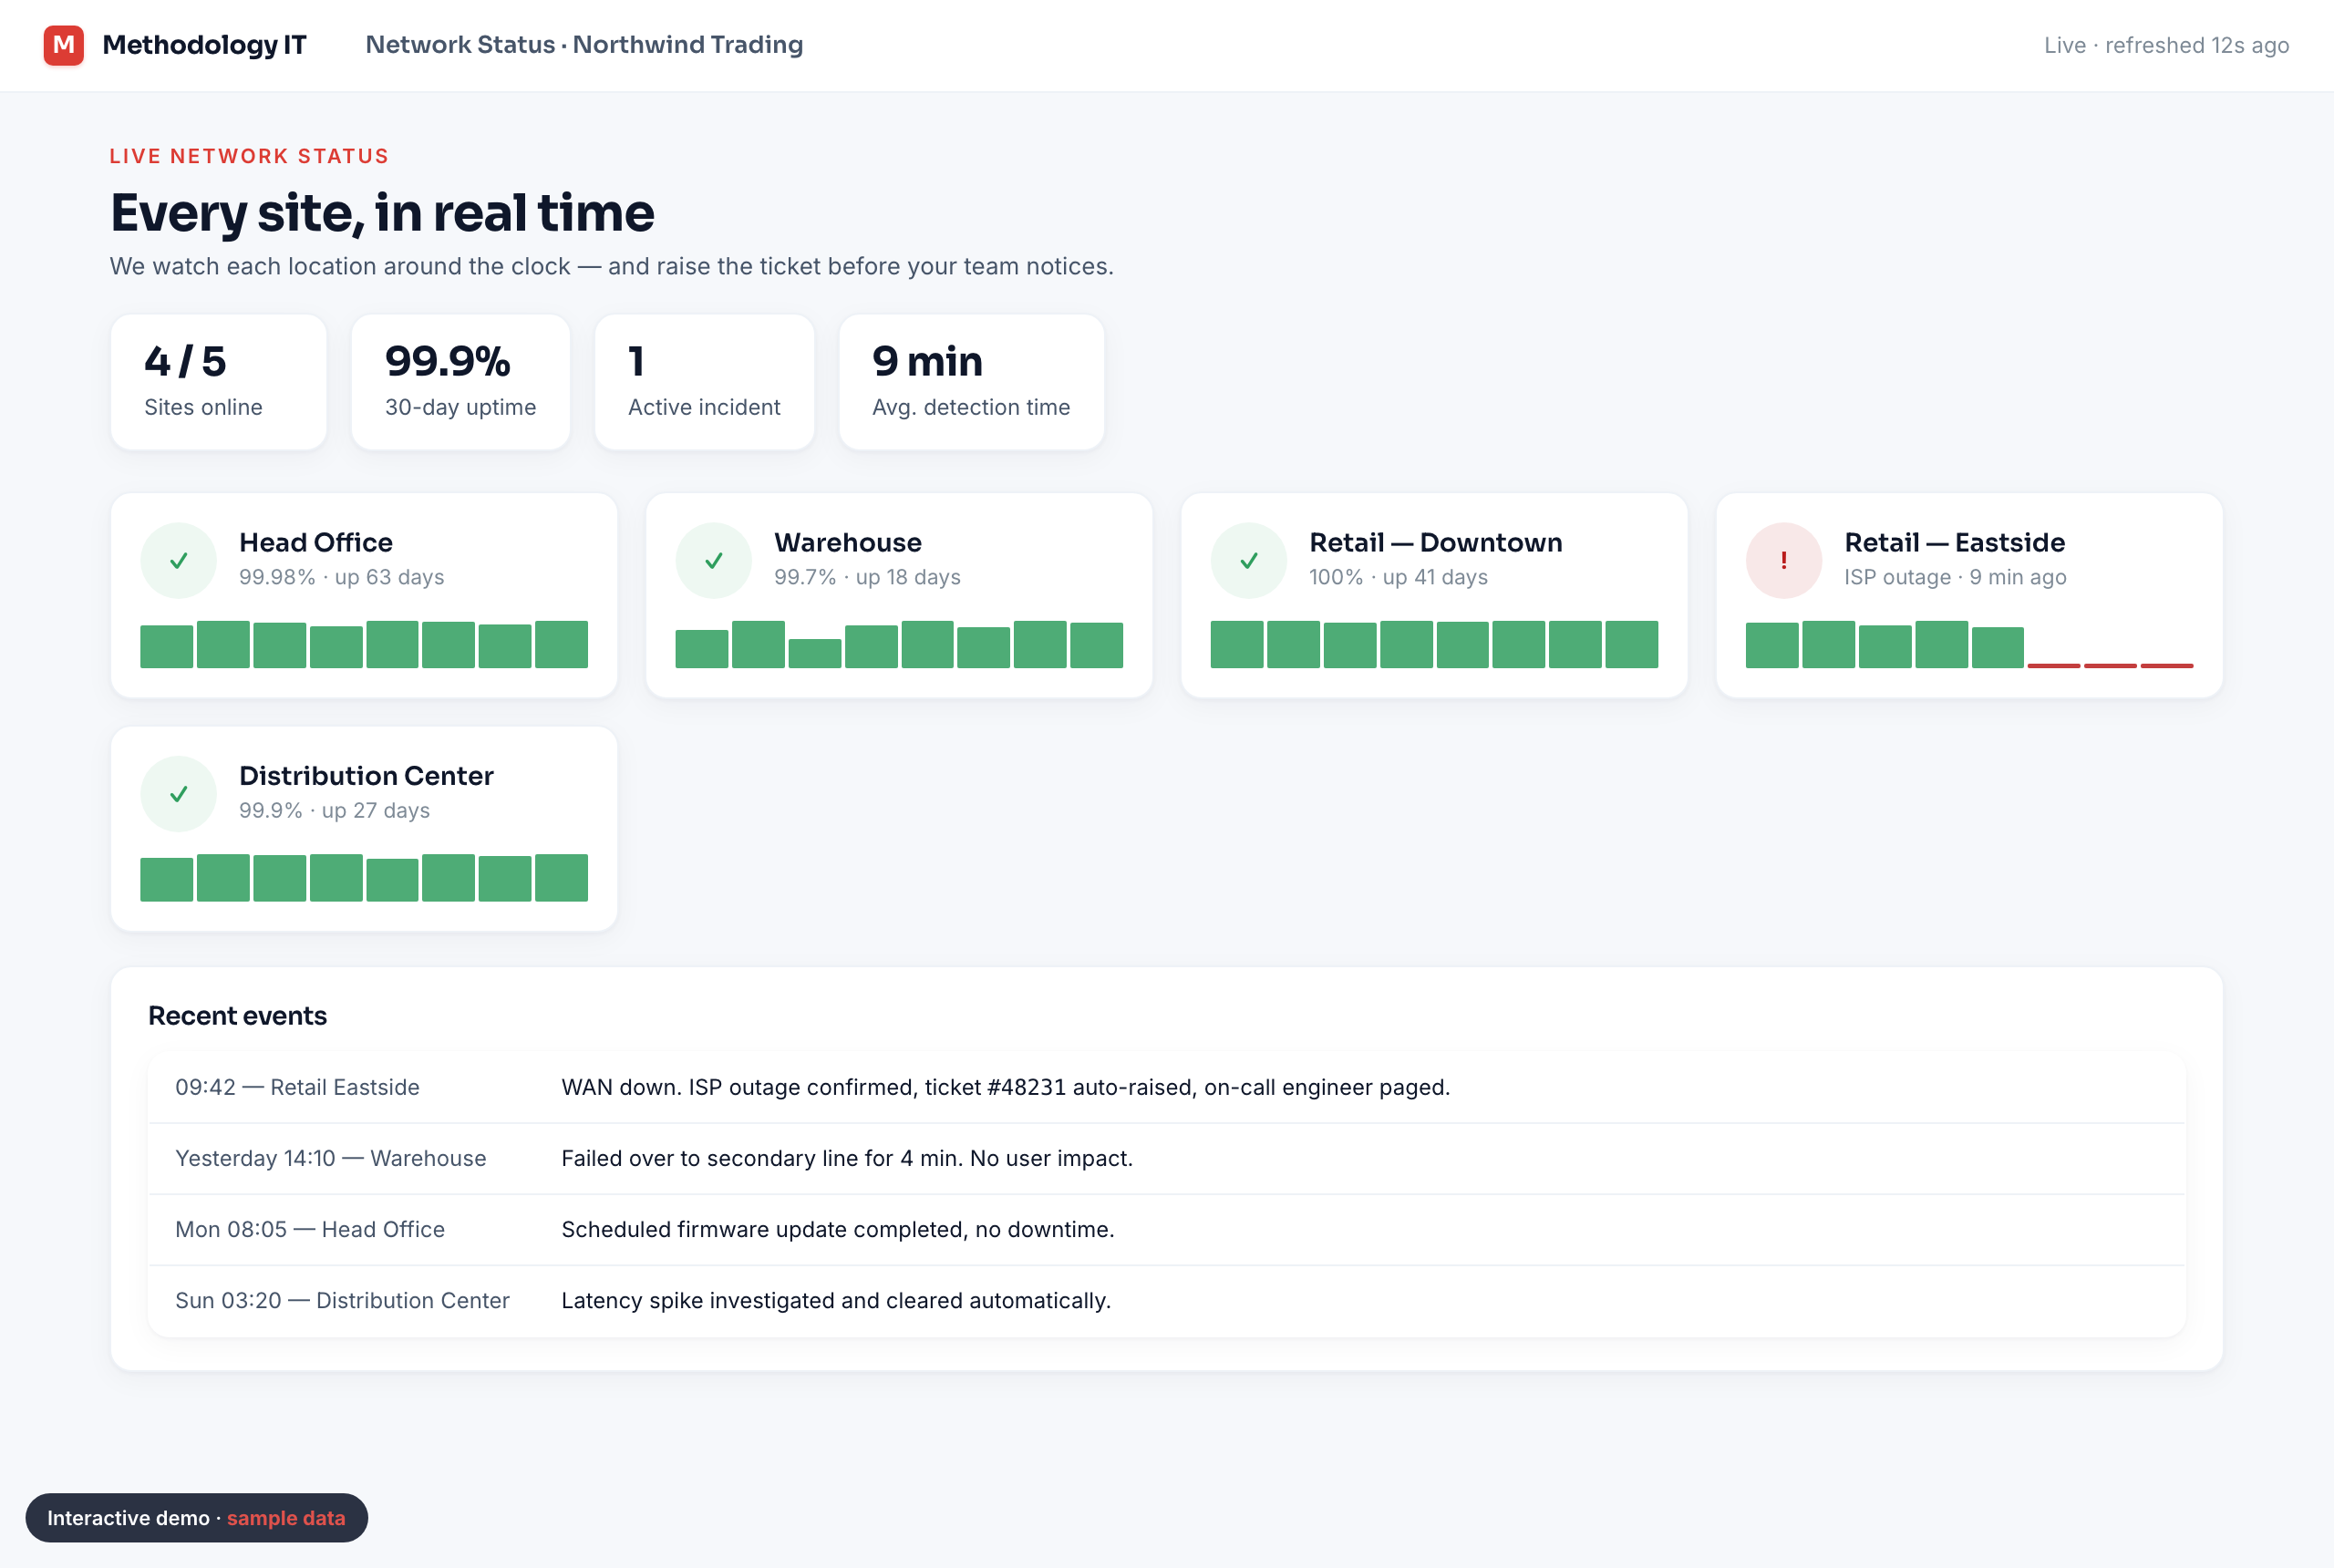Click the Retail — Eastside red alert icon

coord(1784,561)
